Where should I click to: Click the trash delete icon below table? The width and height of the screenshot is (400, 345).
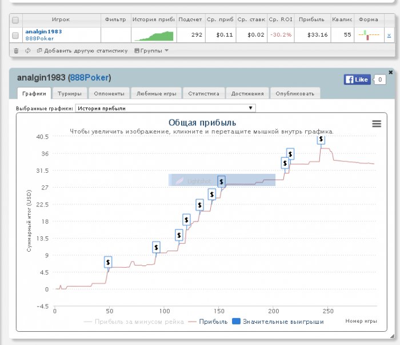pyautogui.click(x=16, y=50)
